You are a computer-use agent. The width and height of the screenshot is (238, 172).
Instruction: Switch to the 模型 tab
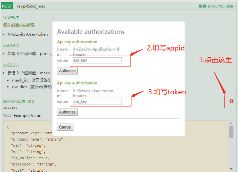(x=7, y=115)
